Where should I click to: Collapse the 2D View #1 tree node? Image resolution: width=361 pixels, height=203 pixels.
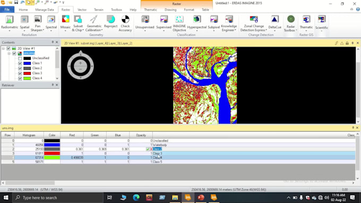(x=3, y=49)
